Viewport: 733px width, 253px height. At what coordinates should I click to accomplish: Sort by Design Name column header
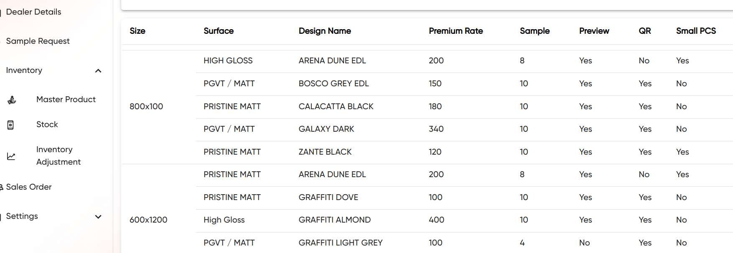[x=325, y=31]
